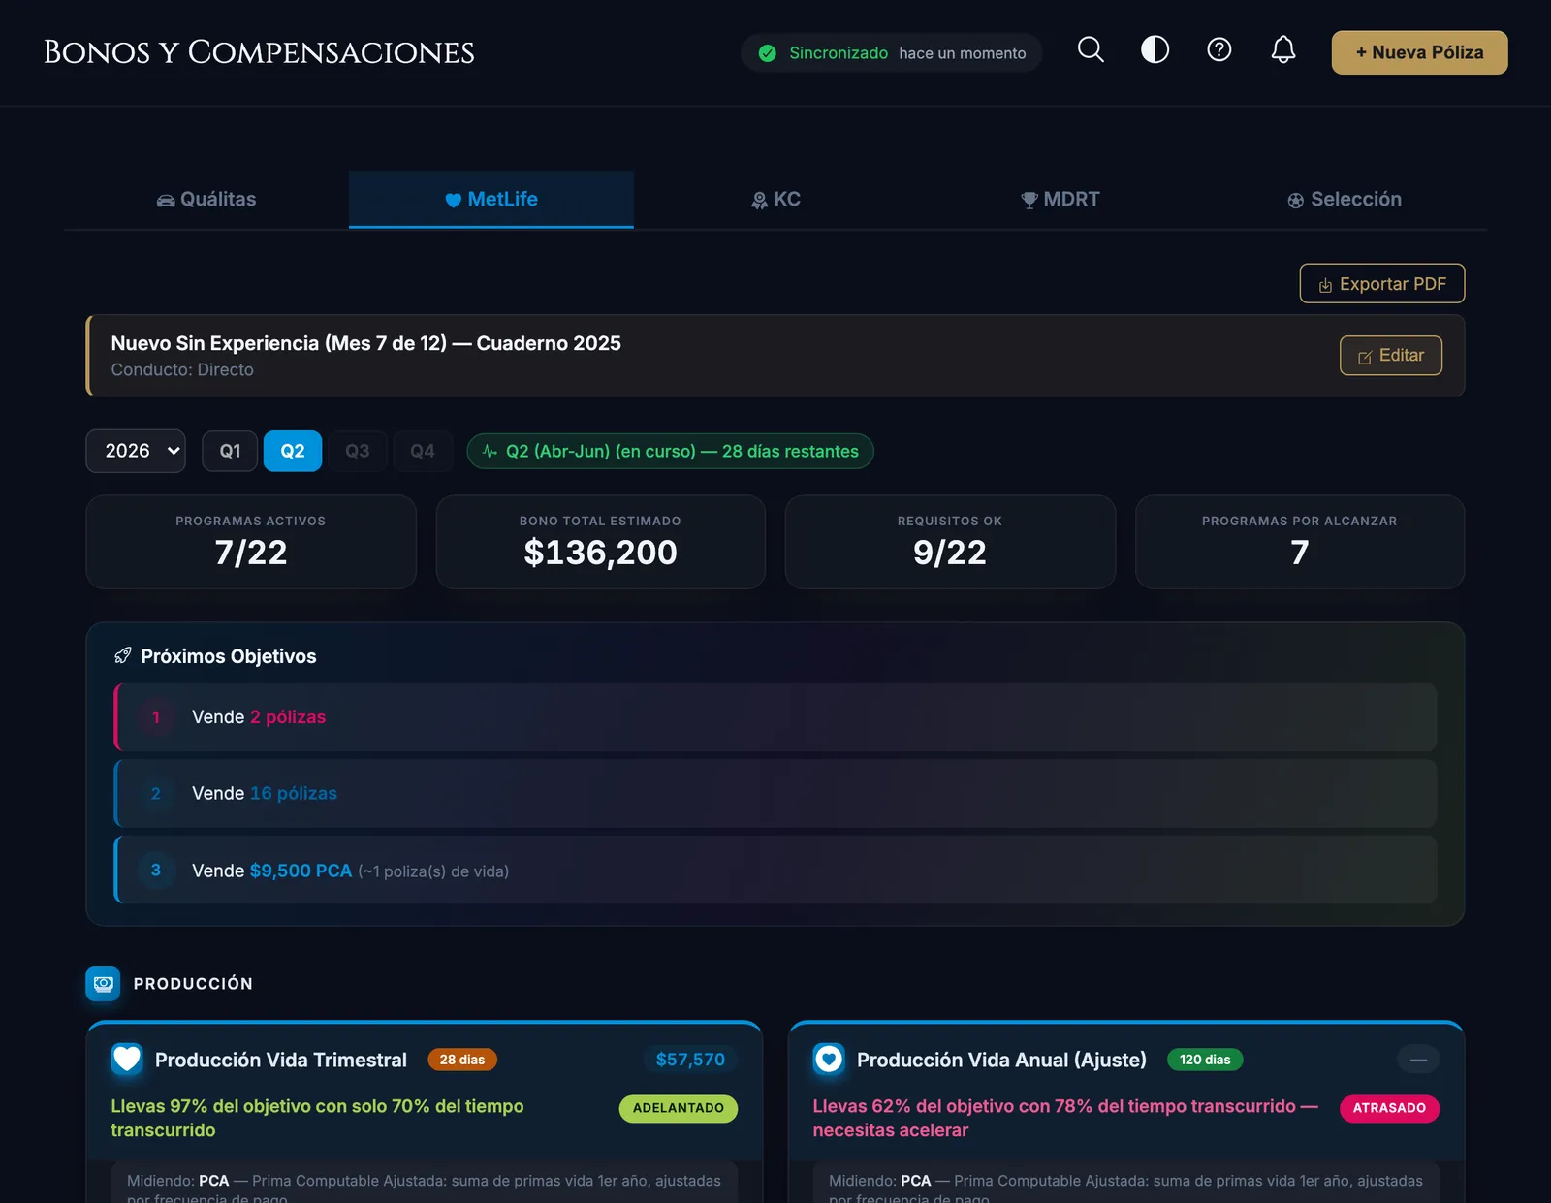
Task: Click the green sync check icon
Action: click(x=767, y=53)
